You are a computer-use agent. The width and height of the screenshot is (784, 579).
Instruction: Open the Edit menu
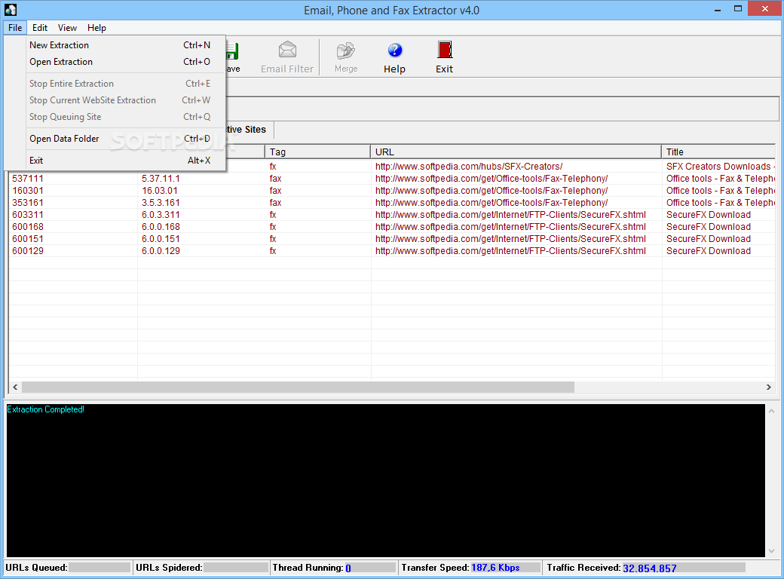pyautogui.click(x=40, y=27)
